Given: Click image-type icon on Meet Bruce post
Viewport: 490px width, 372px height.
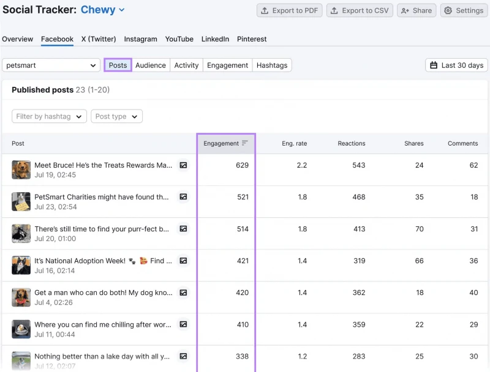Looking at the screenshot, I should 183,165.
